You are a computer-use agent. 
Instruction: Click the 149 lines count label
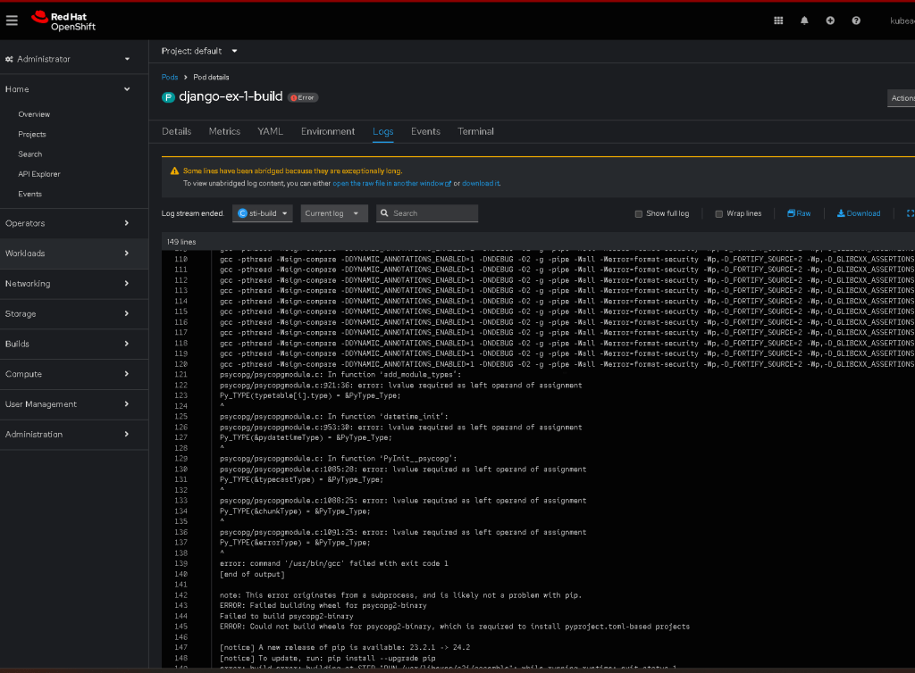tap(181, 242)
